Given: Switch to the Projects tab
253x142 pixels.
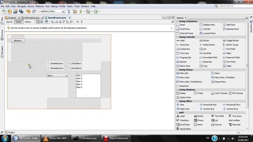Looking at the screenshot, I should [x=12, y=18].
